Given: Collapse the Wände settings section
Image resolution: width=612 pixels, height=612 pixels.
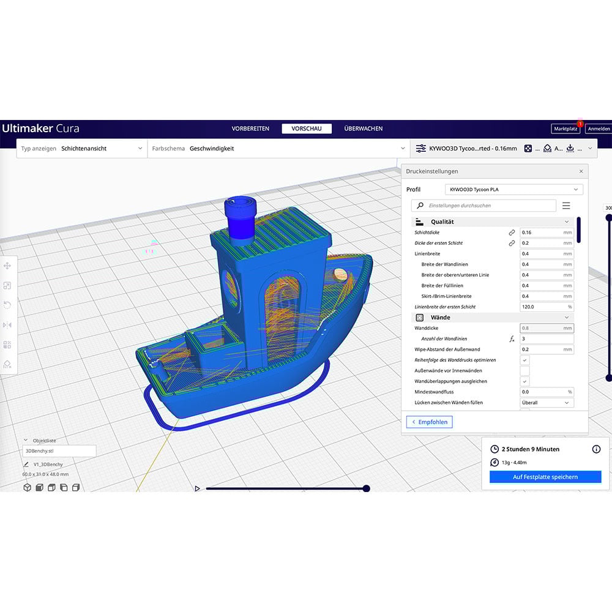Looking at the screenshot, I should 493,317.
